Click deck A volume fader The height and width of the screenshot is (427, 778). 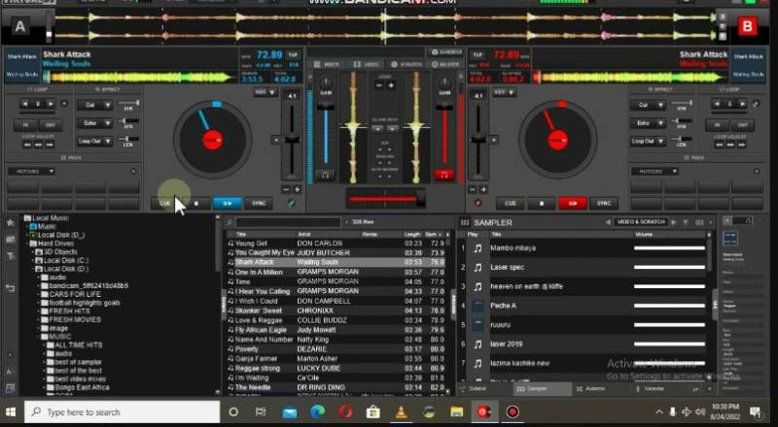coord(326,106)
